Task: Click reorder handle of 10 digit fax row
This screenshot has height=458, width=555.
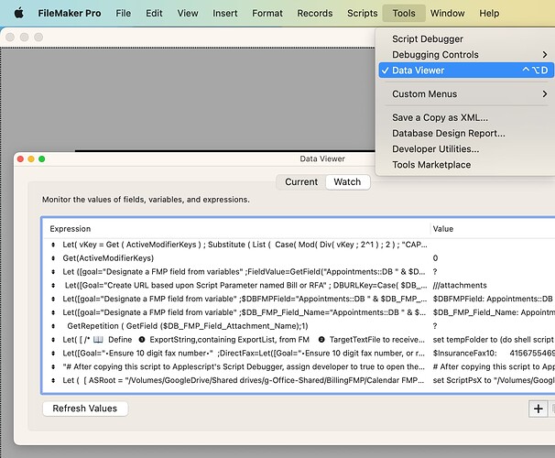Action: tap(53, 354)
